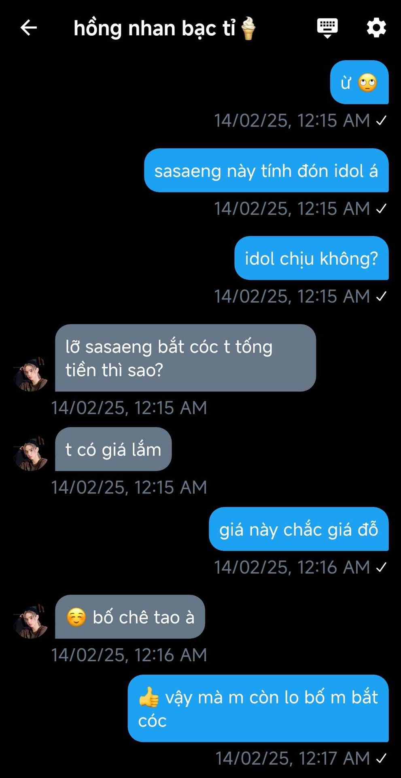Tap avatar beside 'lỡ sasaeng bắt cóc' message
This screenshot has height=778, width=401.
click(x=30, y=374)
